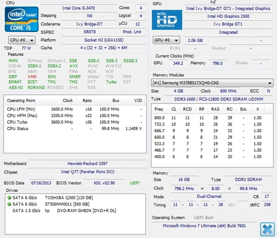This screenshot has height=238, width=277.
Task: Click the Memory Clock 798.2 MHz value
Action: (184, 188)
